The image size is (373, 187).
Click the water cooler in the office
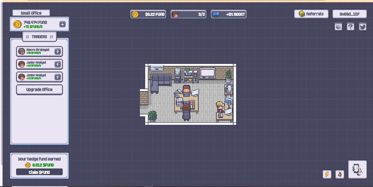[177, 76]
